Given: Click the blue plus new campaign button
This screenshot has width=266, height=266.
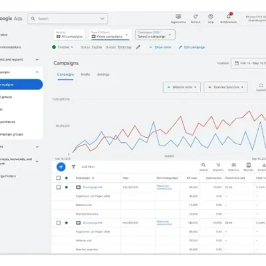Looking at the screenshot, I should point(61,167).
